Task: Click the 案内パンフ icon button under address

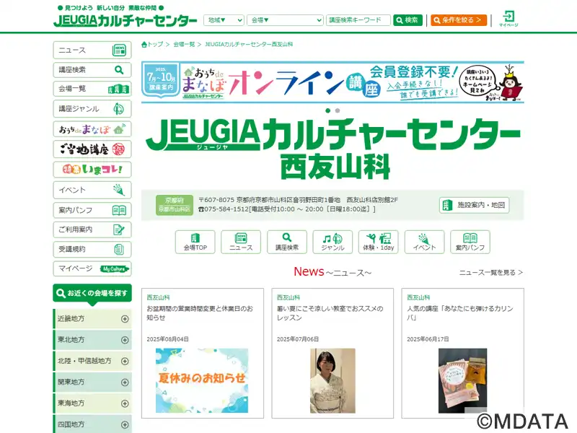Action: [x=470, y=242]
